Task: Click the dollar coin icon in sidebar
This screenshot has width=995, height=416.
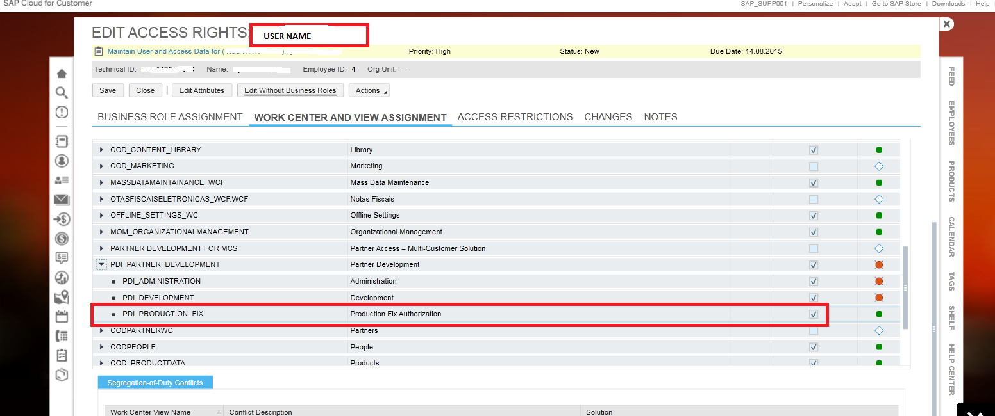Action: (62, 239)
